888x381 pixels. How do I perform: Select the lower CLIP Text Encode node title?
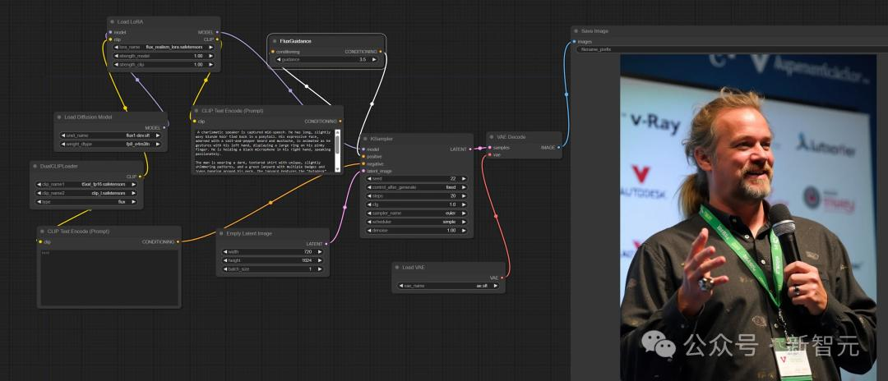coord(109,232)
